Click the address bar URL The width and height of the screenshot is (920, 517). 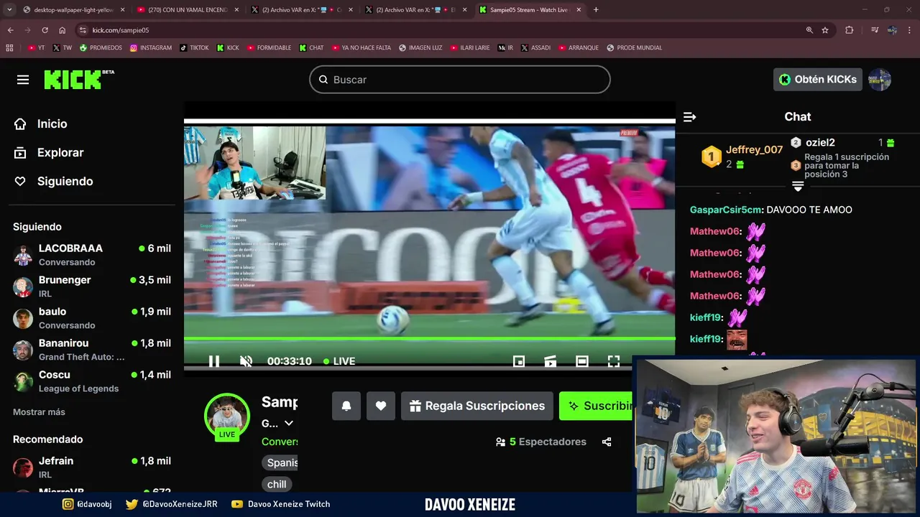[121, 30]
